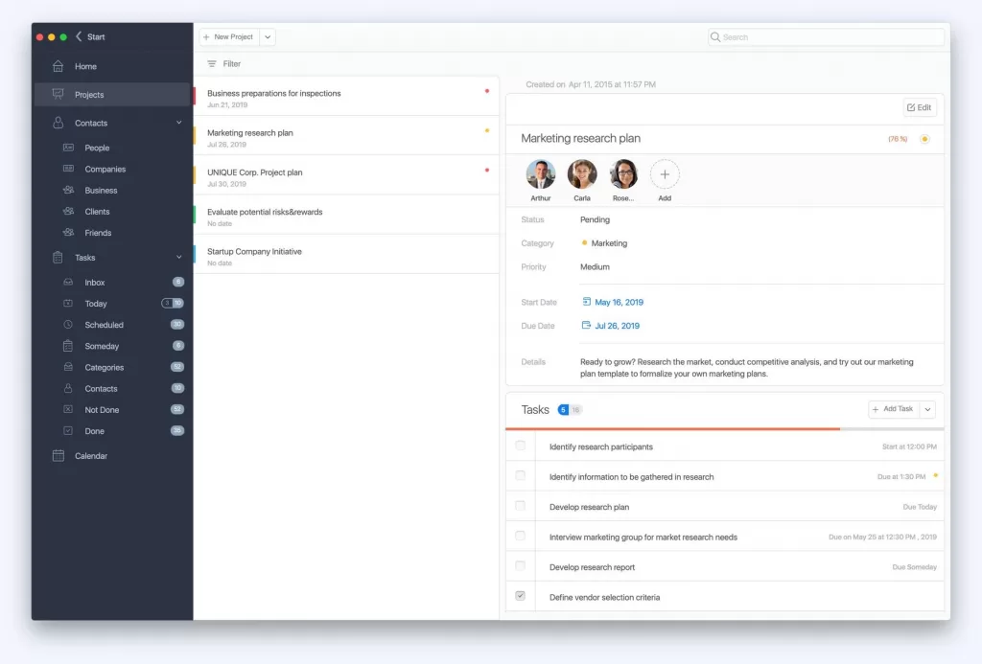
Task: Select Today from the sidebar
Action: point(96,303)
